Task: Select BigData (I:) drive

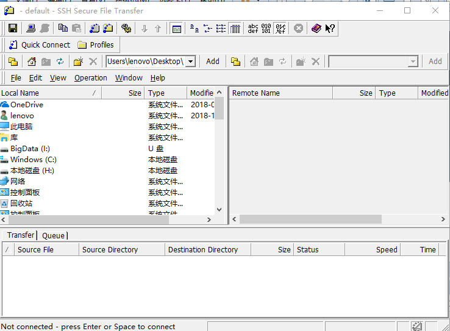Action: click(x=25, y=149)
